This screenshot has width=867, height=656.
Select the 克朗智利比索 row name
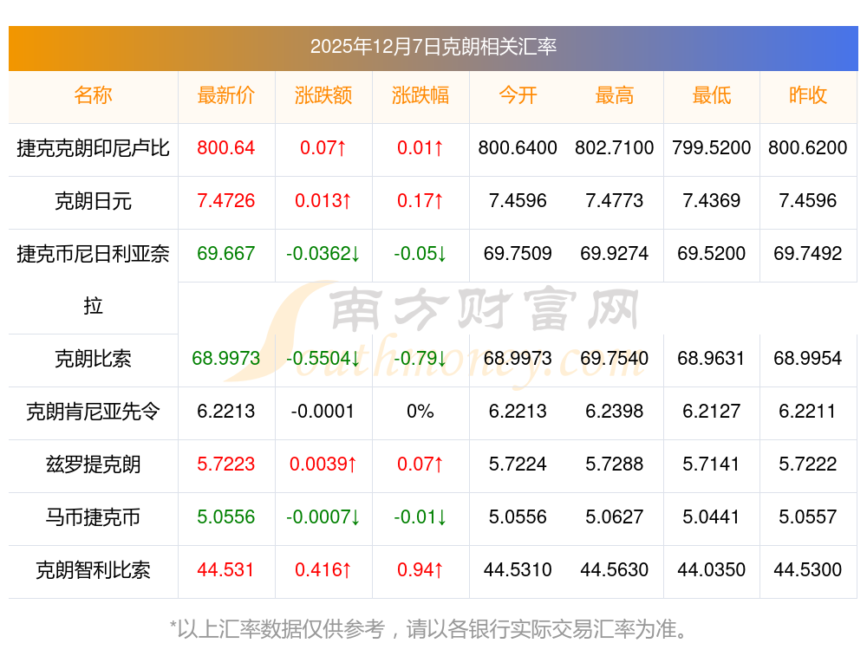pos(93,570)
